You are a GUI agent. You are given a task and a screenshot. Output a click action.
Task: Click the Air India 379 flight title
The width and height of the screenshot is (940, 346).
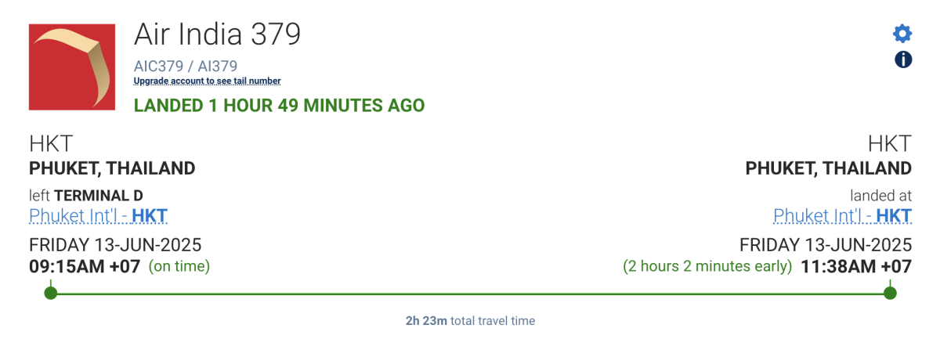pyautogui.click(x=218, y=34)
